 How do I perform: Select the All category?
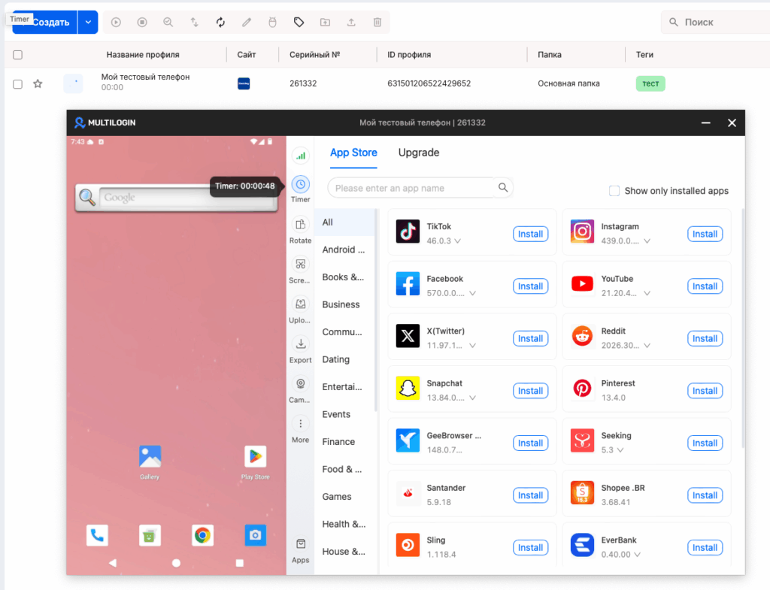click(344, 222)
